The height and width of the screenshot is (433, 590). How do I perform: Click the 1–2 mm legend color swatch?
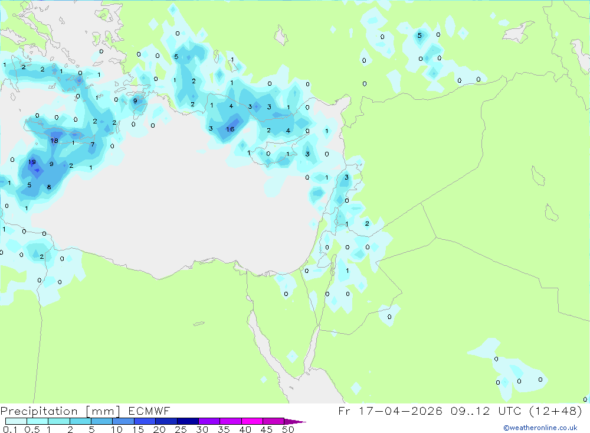(x=58, y=421)
